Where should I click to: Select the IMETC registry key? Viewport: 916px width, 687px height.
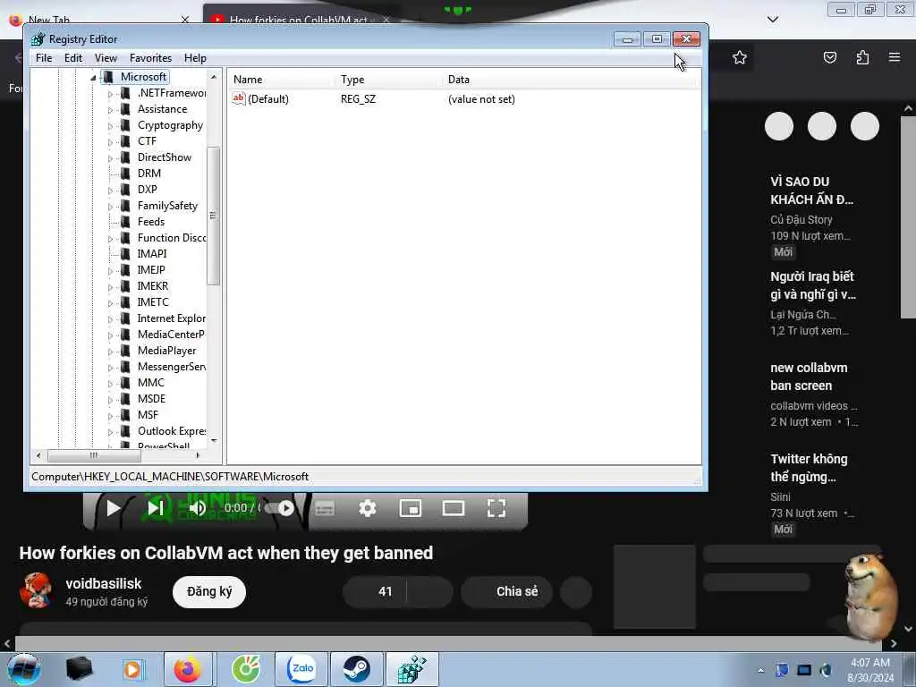[x=153, y=302]
